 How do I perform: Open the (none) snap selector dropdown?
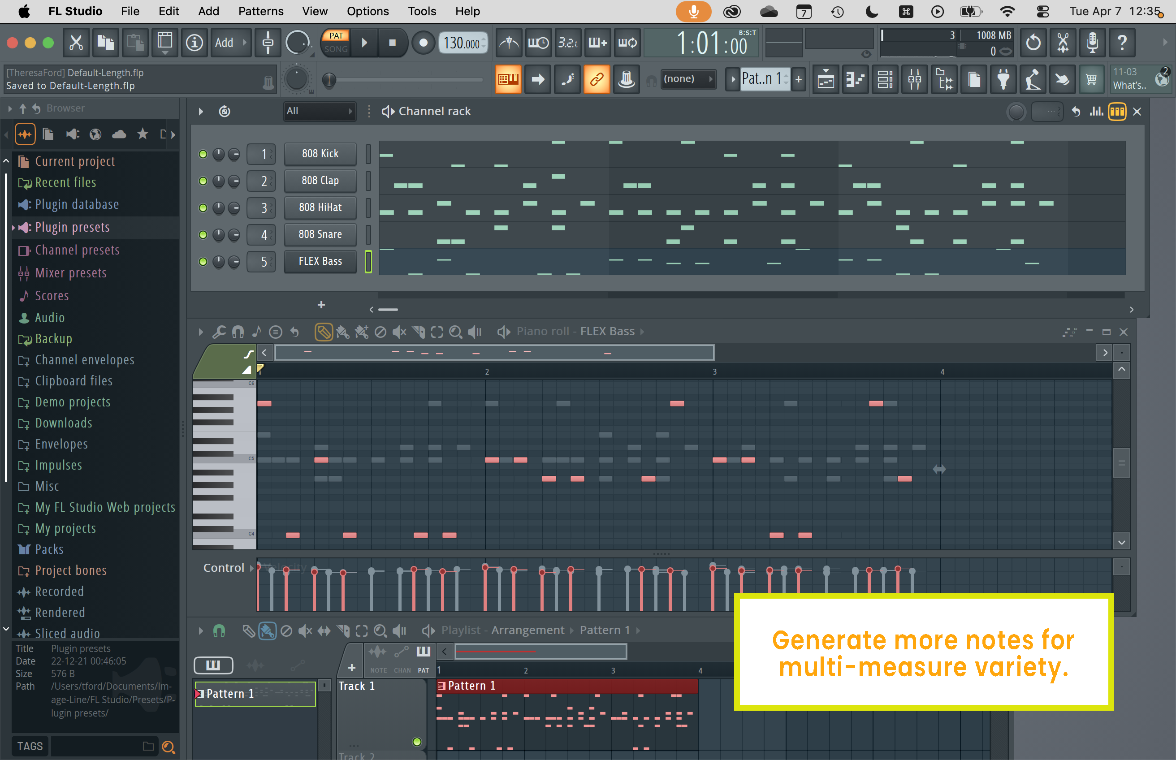[x=687, y=79]
